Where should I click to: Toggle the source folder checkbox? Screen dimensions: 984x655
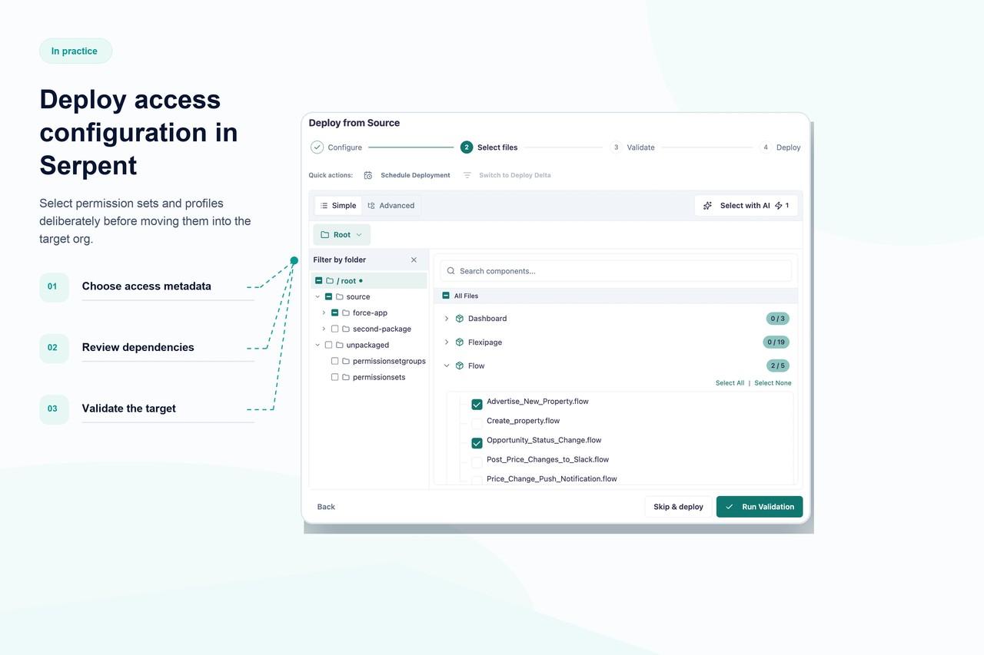click(328, 297)
